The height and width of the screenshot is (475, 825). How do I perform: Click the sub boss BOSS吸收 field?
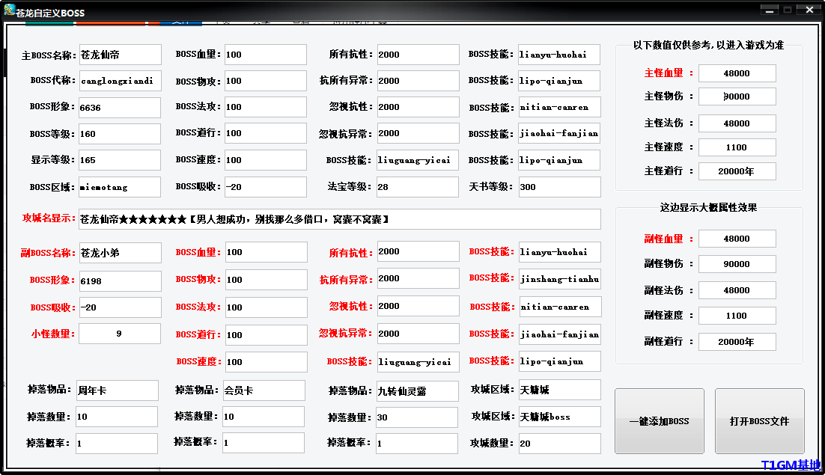(121, 307)
